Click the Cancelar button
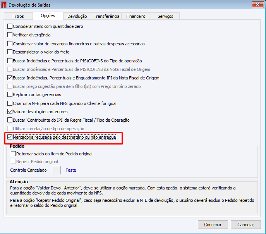 (245, 225)
